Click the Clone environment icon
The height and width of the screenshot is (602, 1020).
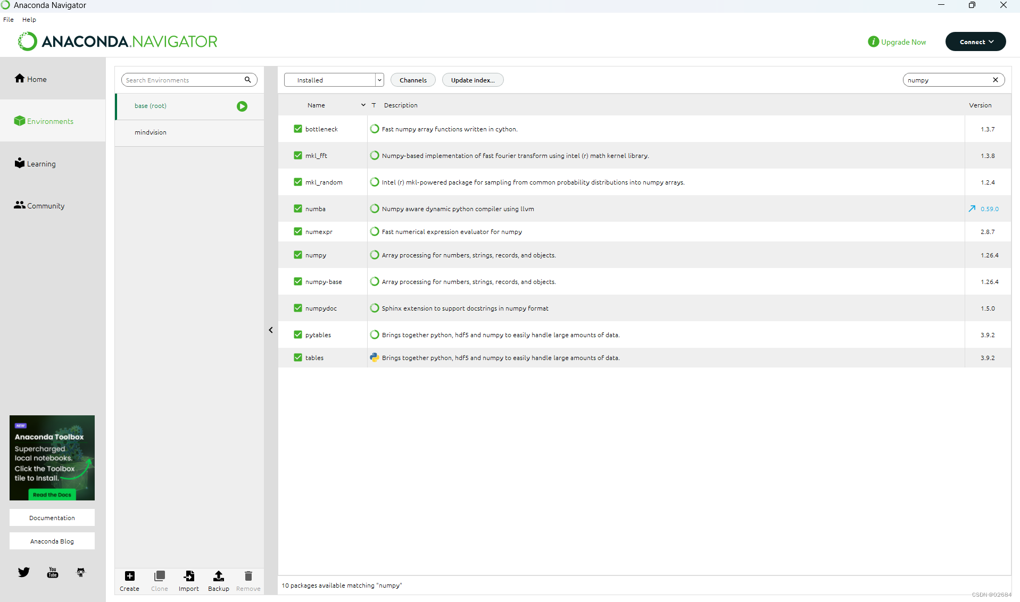160,576
